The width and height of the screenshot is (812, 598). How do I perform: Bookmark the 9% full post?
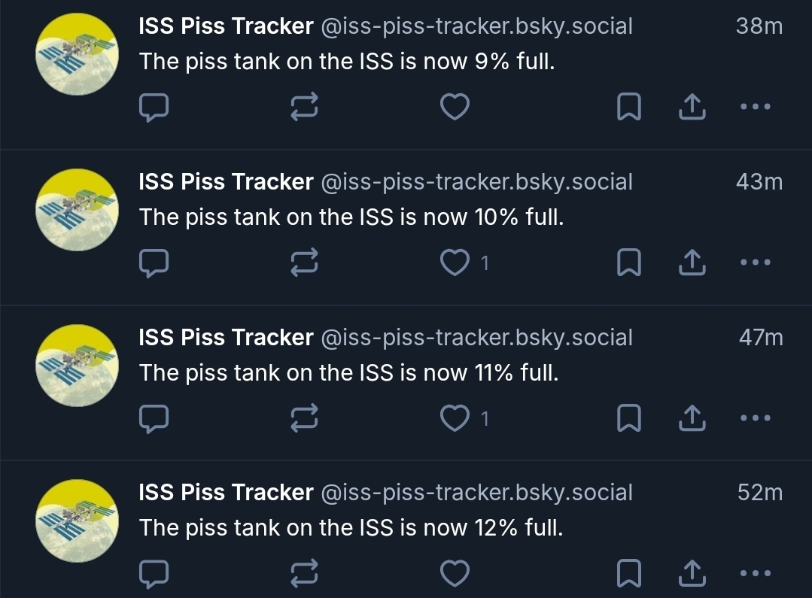click(628, 108)
